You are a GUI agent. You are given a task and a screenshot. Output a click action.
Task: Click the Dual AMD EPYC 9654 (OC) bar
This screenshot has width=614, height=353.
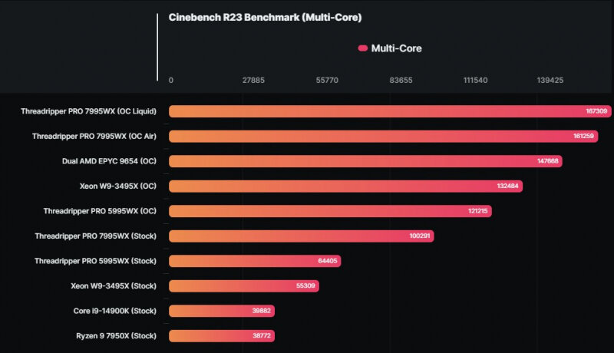[365, 161]
